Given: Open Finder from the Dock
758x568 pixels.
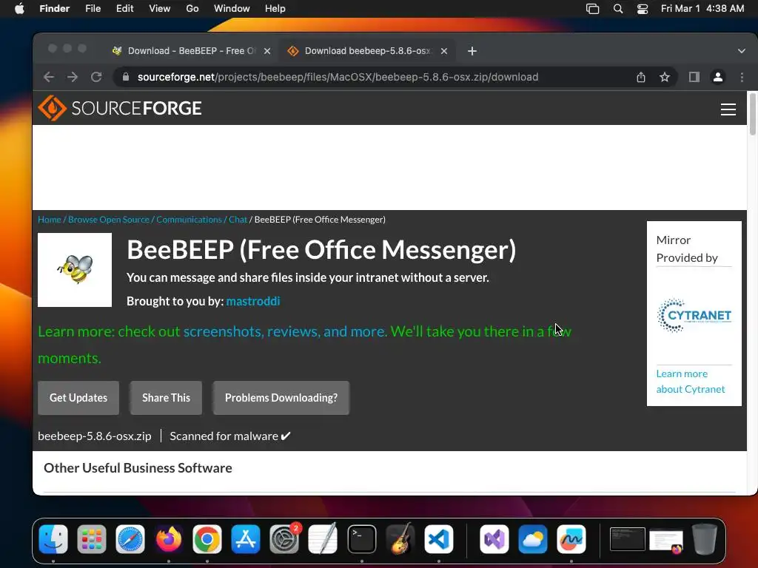Looking at the screenshot, I should pos(53,538).
